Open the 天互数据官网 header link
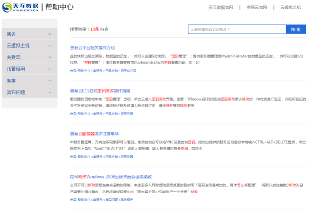Image resolution: width=314 pixels, height=211 pixels. pyautogui.click(x=221, y=8)
